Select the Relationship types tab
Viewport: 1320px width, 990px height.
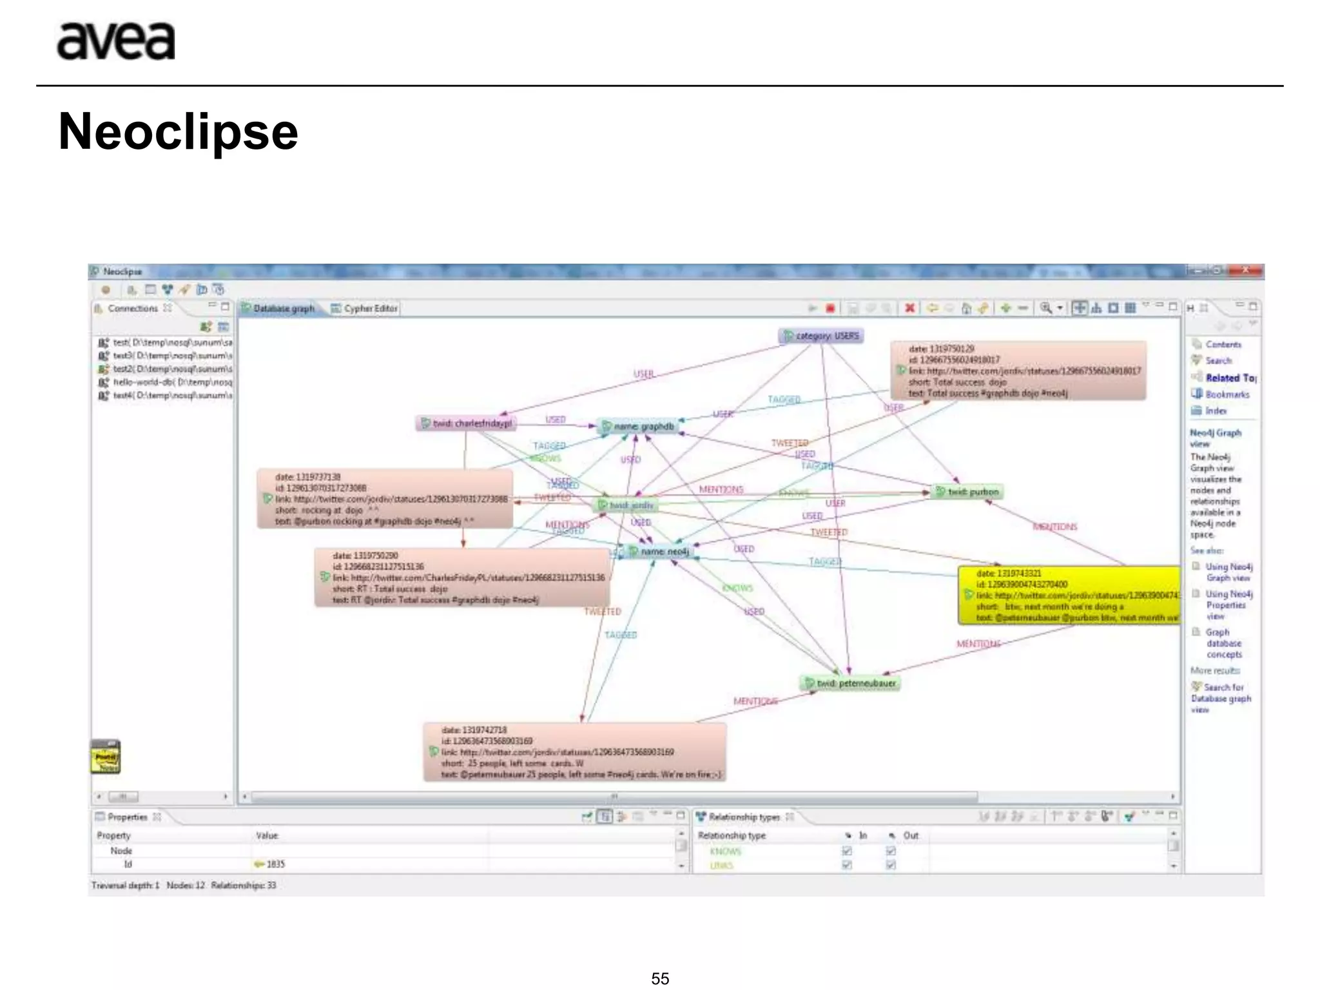(x=744, y=817)
